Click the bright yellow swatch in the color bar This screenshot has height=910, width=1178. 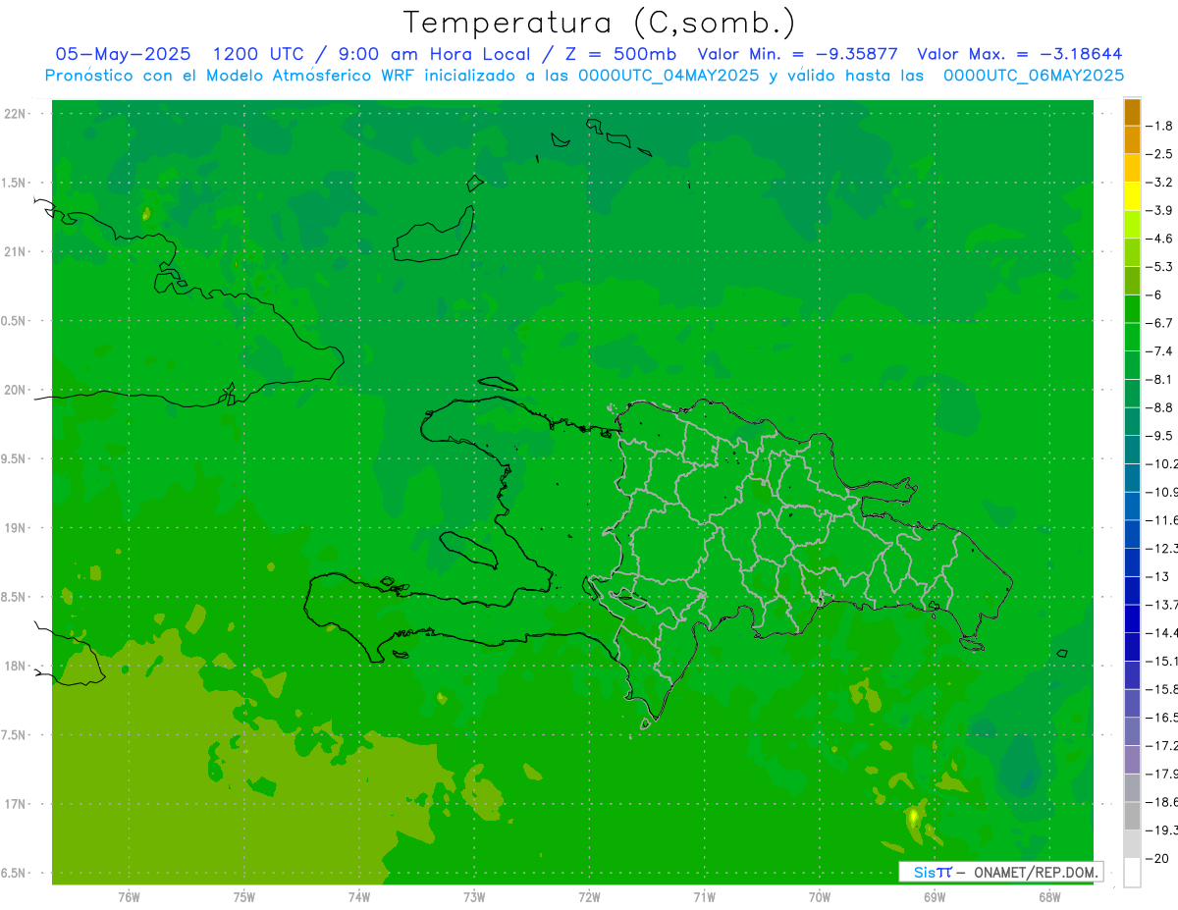coord(1132,196)
